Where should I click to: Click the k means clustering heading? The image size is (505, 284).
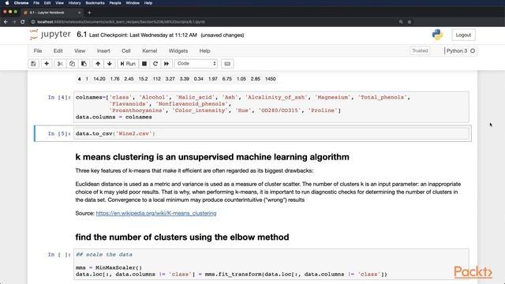(x=212, y=157)
